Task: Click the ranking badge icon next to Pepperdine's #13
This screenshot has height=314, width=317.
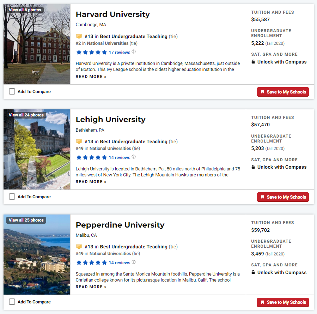Action: (x=79, y=247)
